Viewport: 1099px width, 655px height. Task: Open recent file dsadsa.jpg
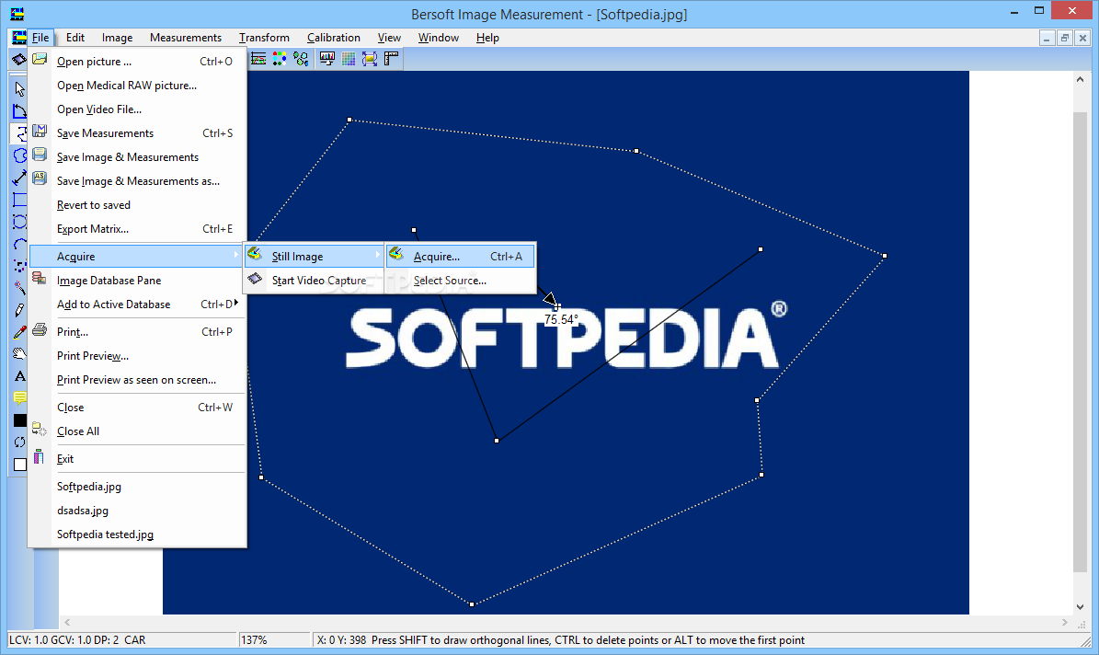[x=137, y=510]
